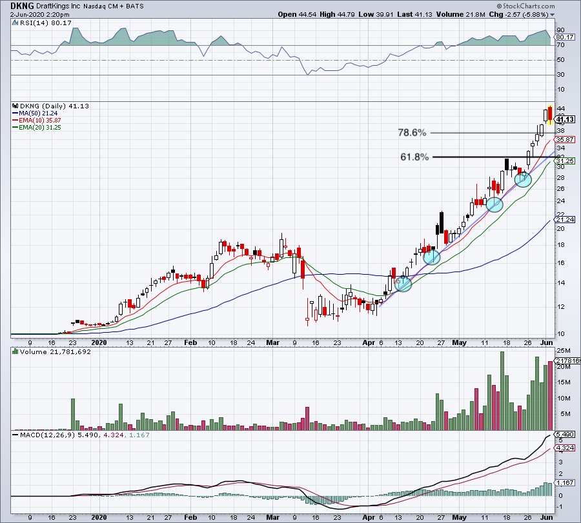
Task: Click the 2-Jun-2020 2:20pm timestamp
Action: click(x=39, y=15)
